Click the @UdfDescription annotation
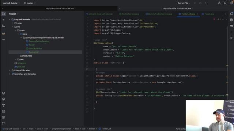The width and height of the screenshot is (234, 131). tap(103, 43)
